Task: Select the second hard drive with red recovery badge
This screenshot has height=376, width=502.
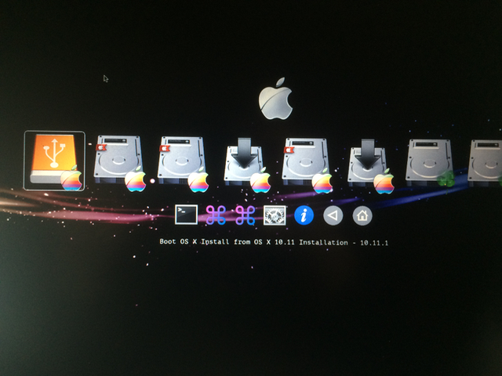Action: (183, 164)
